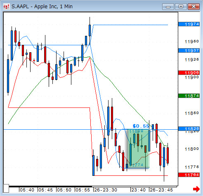This screenshot has height=196, width=203.
Task: Minimize the S.AAPL chart window
Action: tap(168, 7)
